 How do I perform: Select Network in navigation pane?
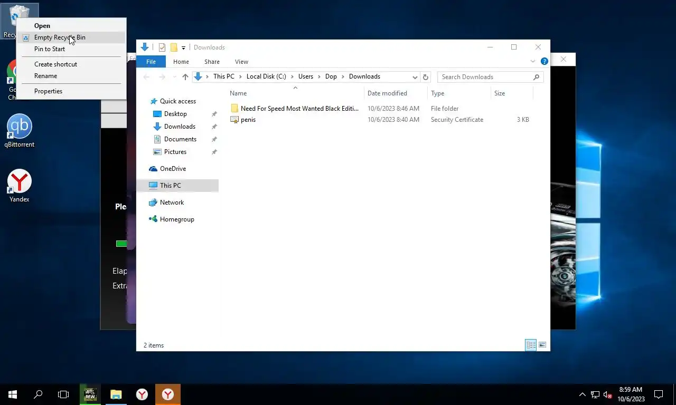(172, 202)
